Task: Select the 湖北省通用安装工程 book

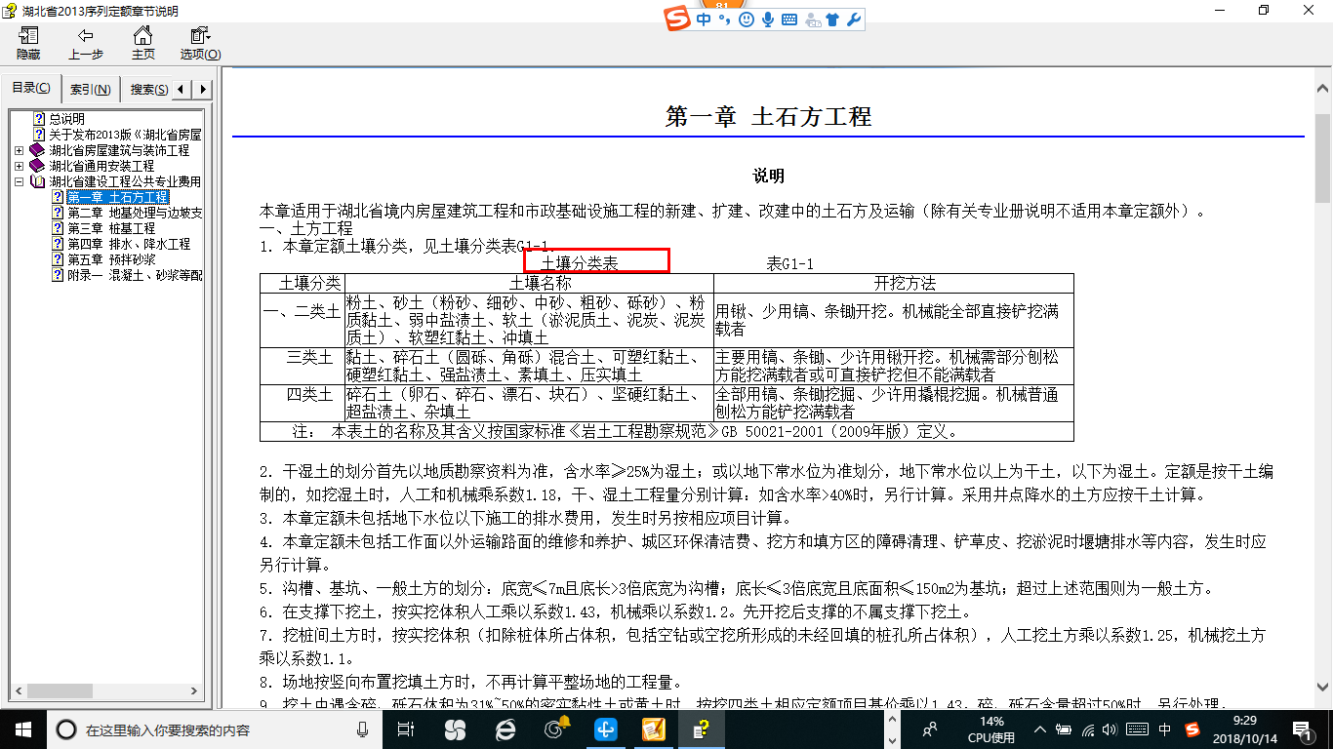Action: pyautogui.click(x=102, y=166)
